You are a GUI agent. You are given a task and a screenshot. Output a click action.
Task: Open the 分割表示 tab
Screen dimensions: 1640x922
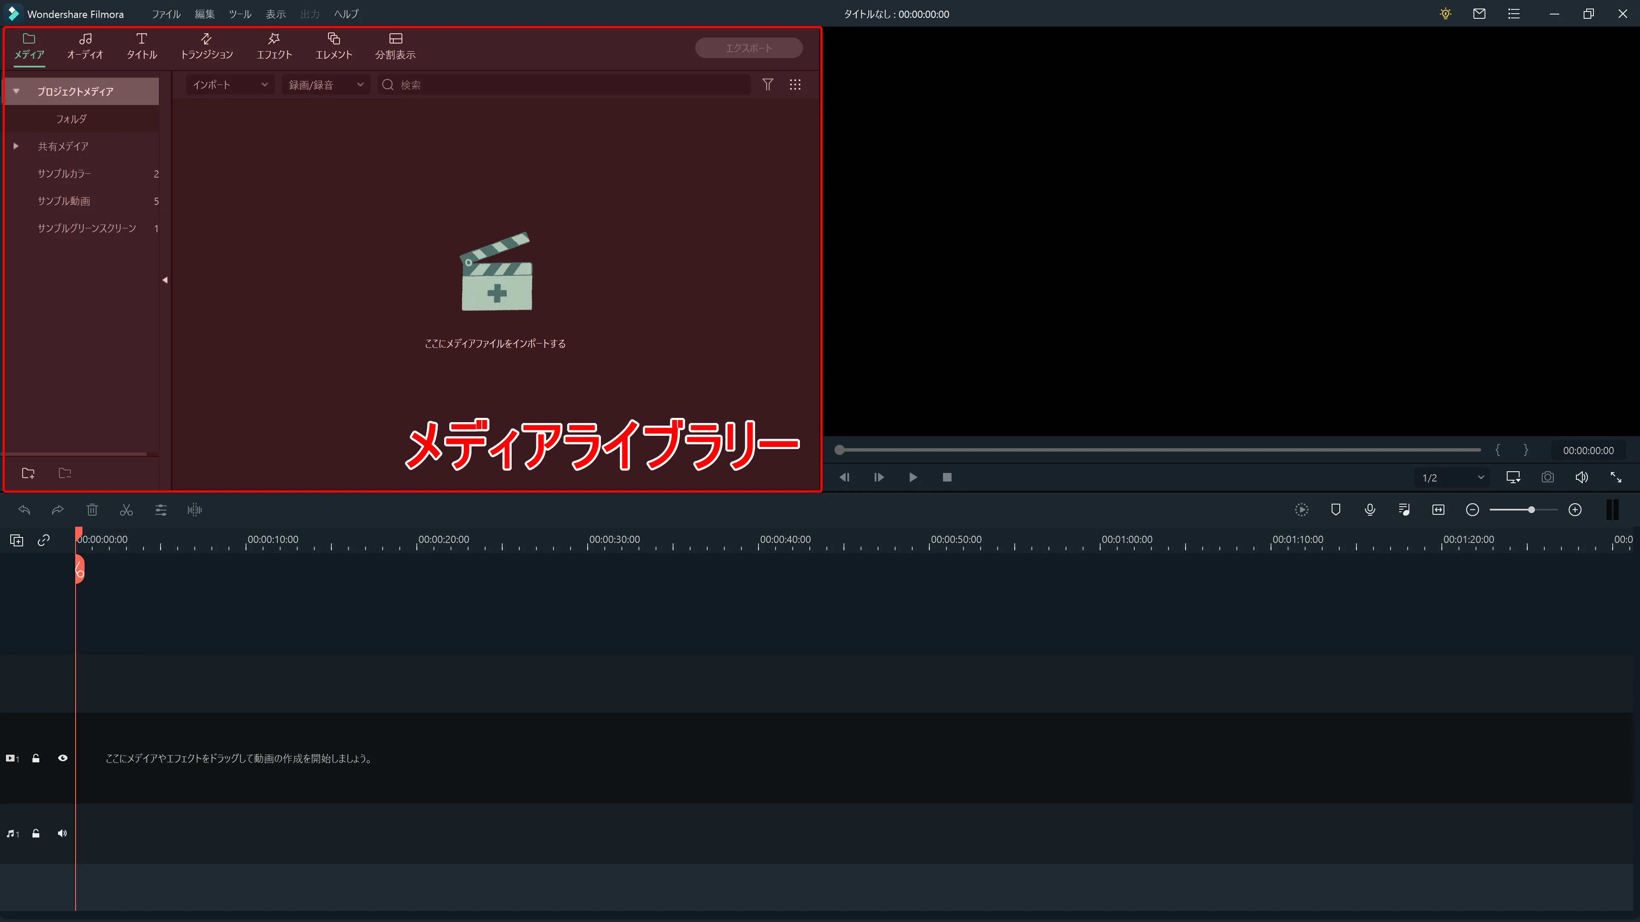click(395, 47)
